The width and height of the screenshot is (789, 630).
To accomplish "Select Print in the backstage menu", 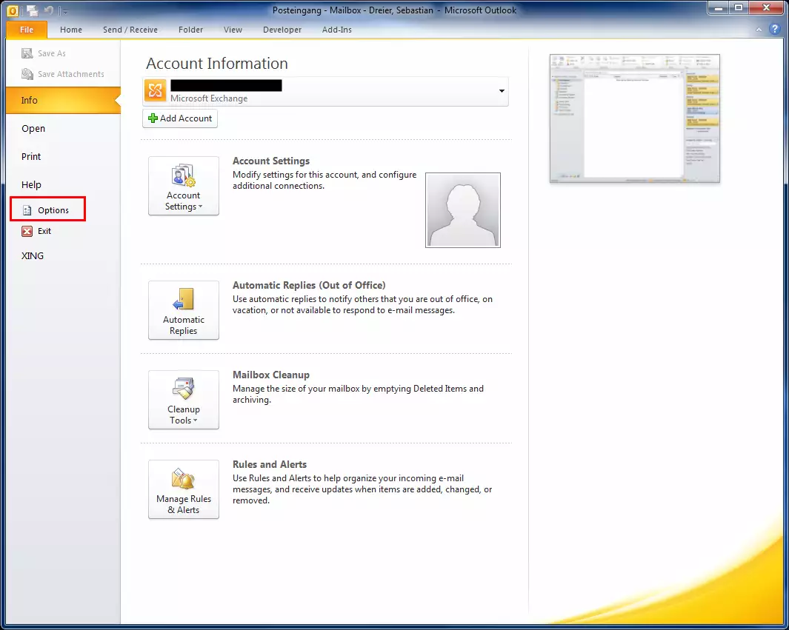I will [x=31, y=157].
